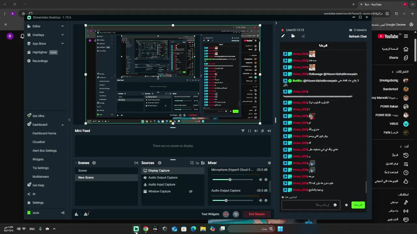Toggle Mini Feed alert volume mute
The image size is (417, 234).
coord(269,131)
